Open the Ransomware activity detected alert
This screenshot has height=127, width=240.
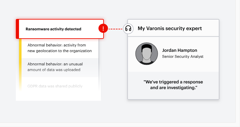60,29
